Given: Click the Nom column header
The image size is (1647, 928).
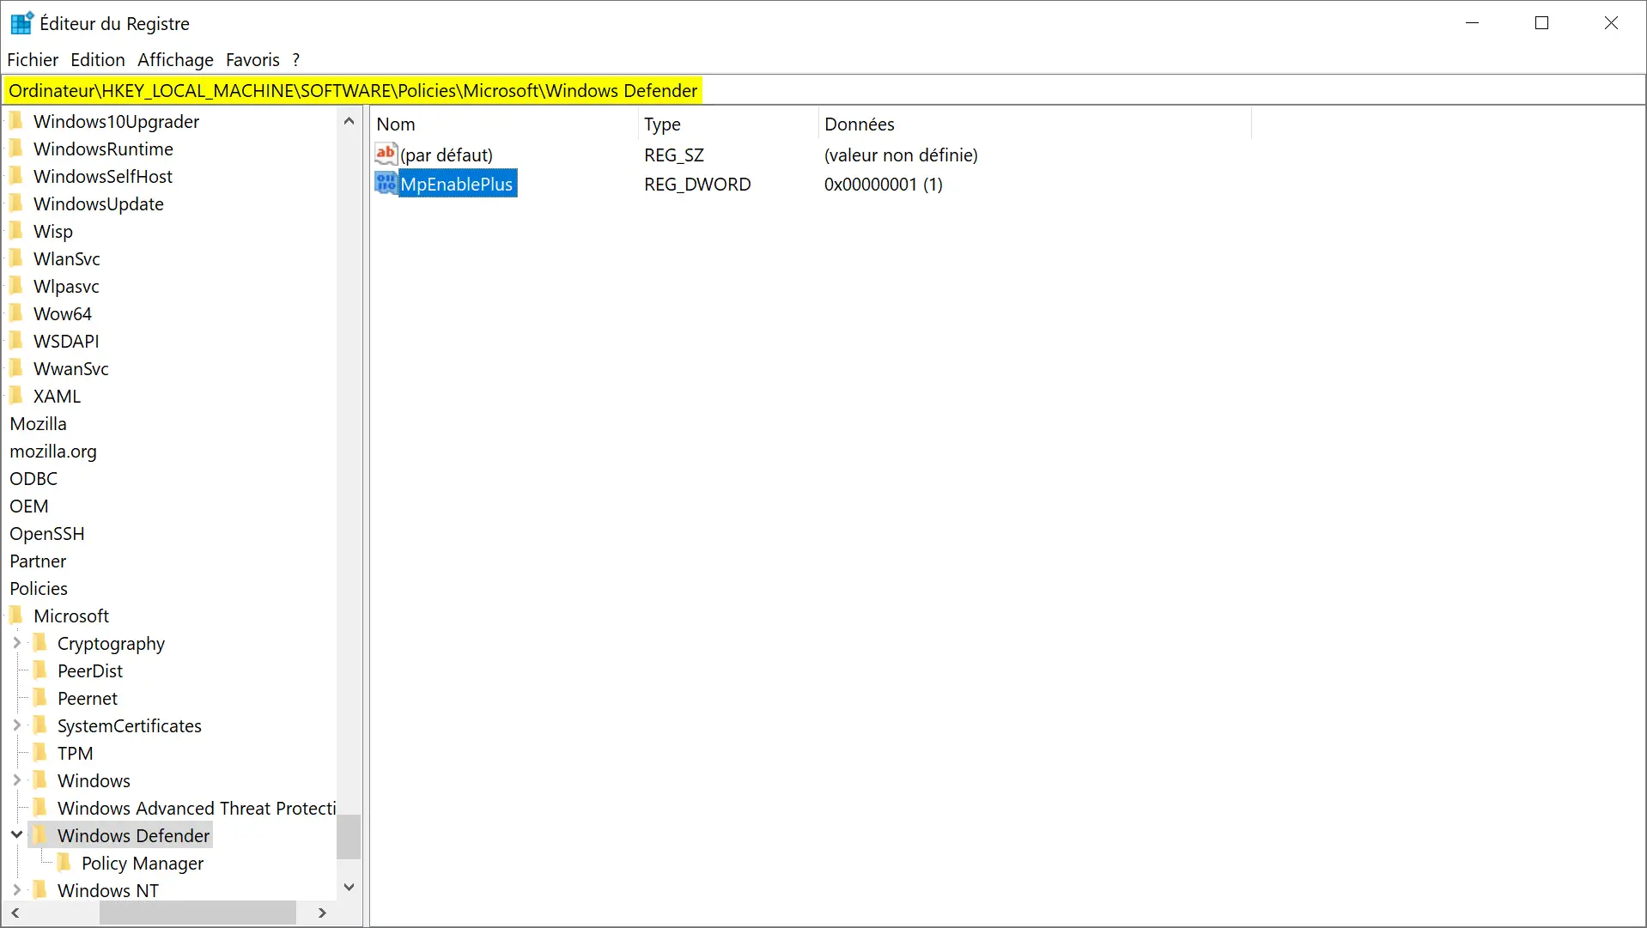Looking at the screenshot, I should coord(504,124).
